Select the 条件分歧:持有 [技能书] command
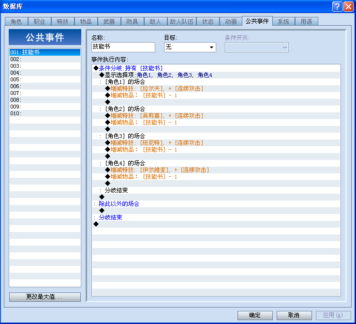The image size is (356, 324). coord(216,68)
